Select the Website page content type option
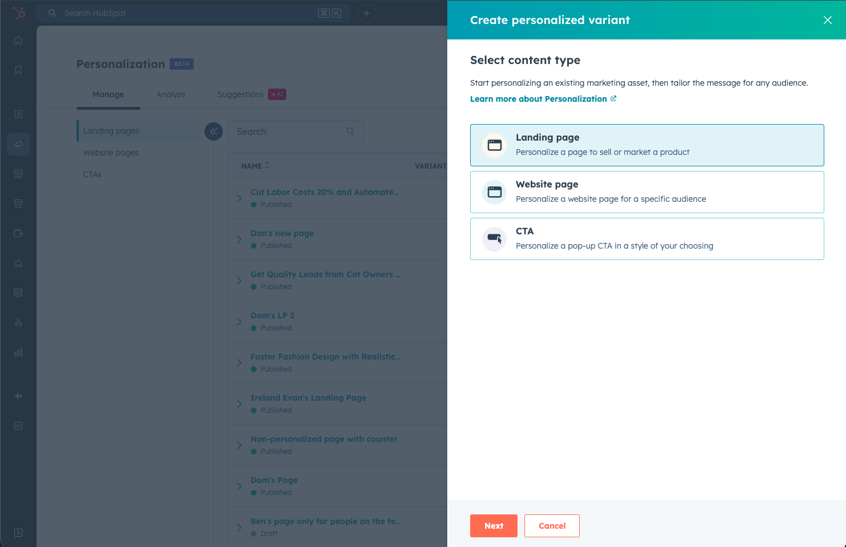The height and width of the screenshot is (547, 846). pos(647,191)
